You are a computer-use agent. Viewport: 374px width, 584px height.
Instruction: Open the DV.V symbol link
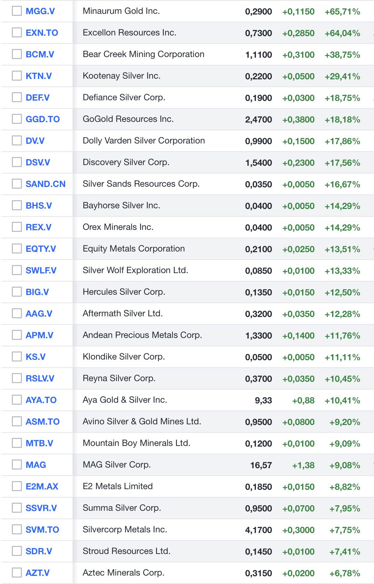(35, 141)
